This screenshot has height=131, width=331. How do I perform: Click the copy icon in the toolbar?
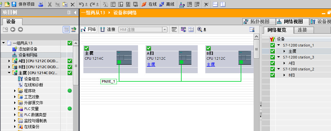coord(57,4)
